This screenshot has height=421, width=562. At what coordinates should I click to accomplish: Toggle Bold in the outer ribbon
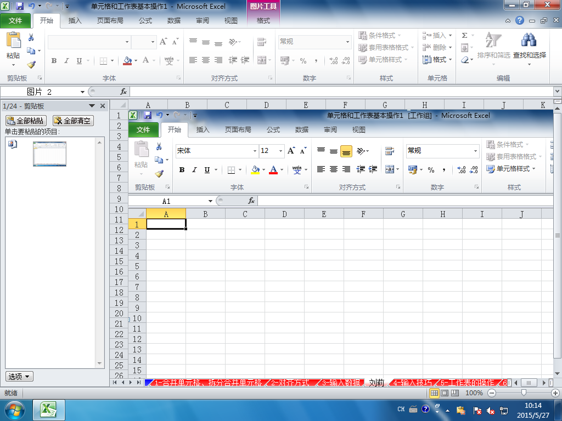click(54, 61)
